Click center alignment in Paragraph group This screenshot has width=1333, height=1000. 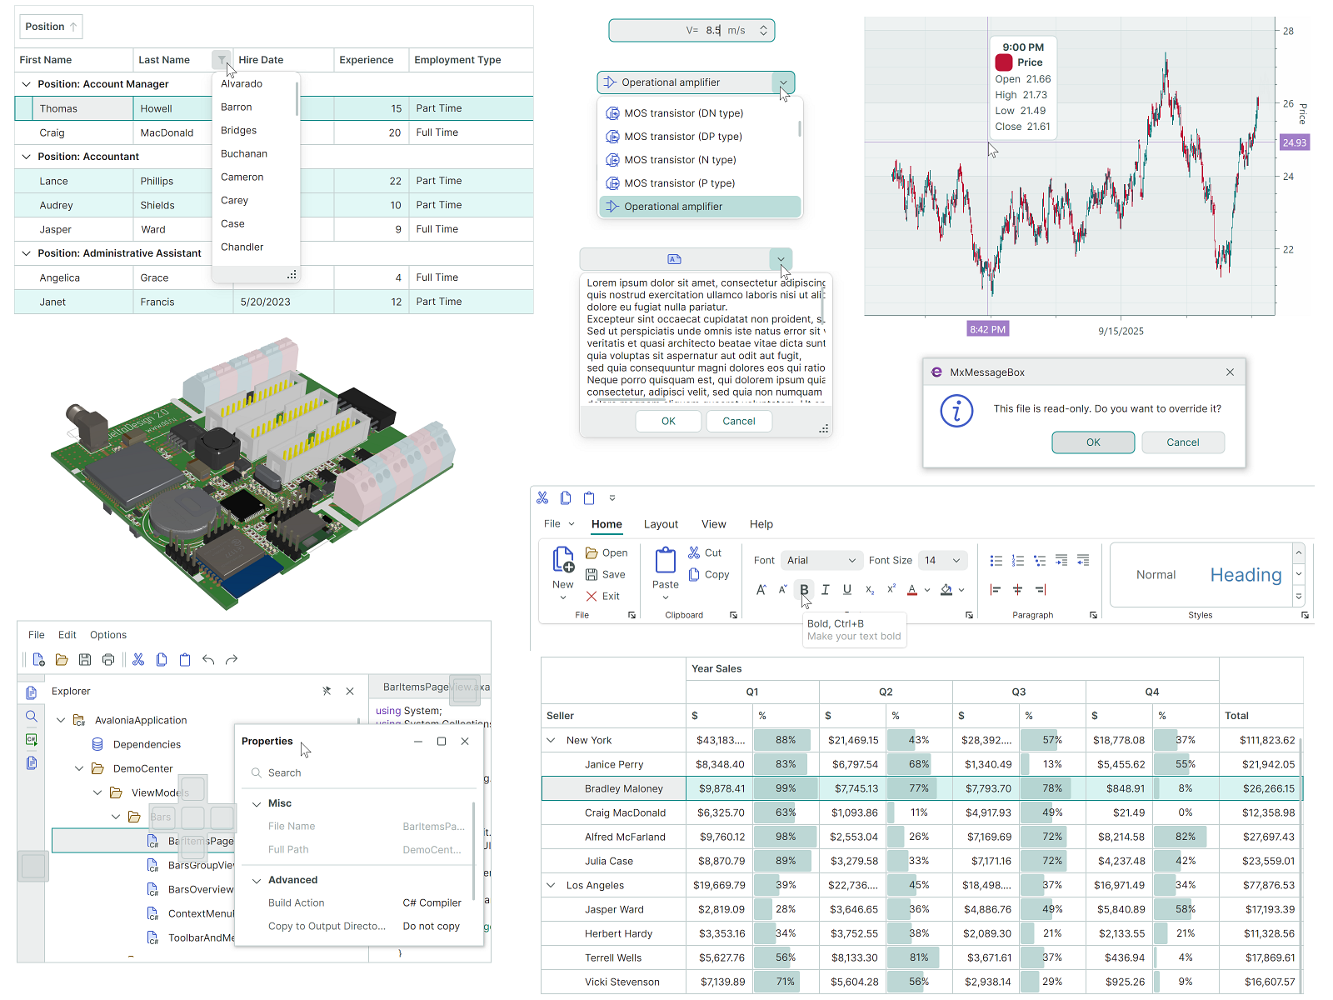pyautogui.click(x=1017, y=589)
